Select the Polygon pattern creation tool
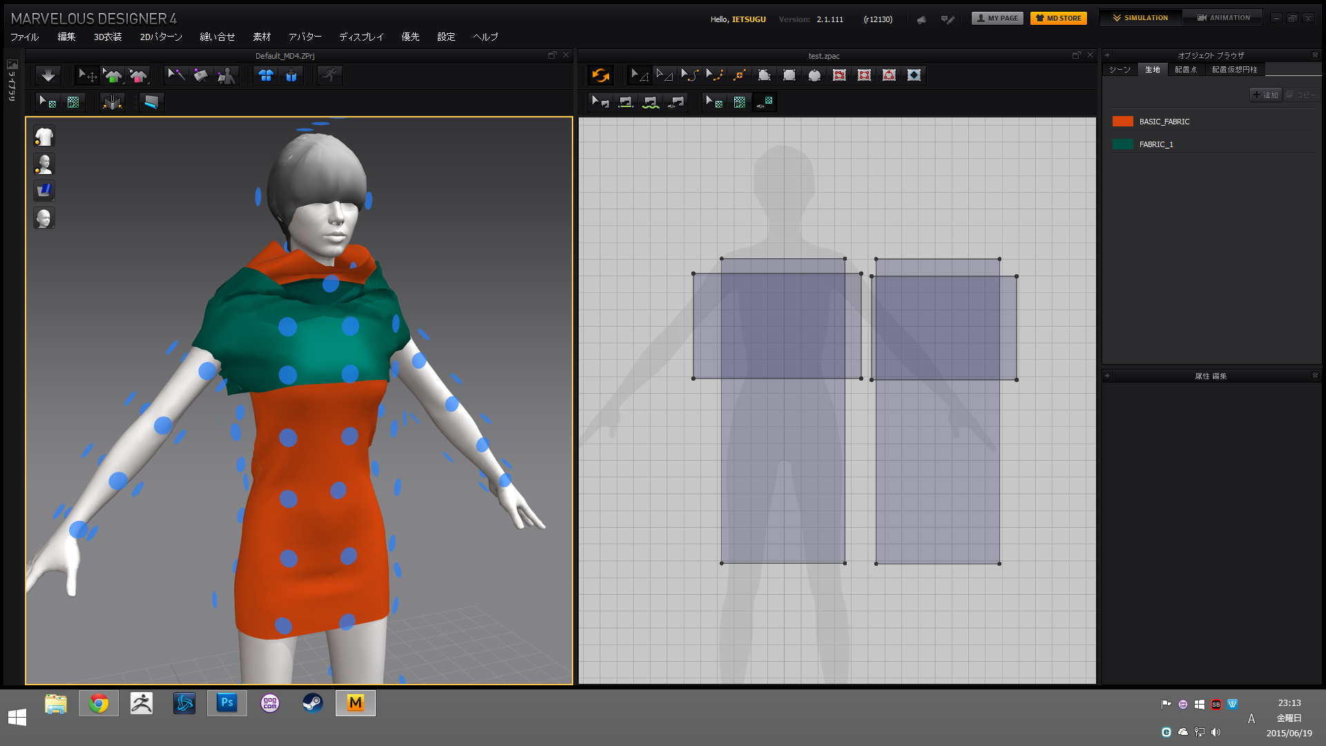The image size is (1326, 746). click(x=765, y=75)
